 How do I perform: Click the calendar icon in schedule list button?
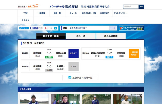coord(70,78)
